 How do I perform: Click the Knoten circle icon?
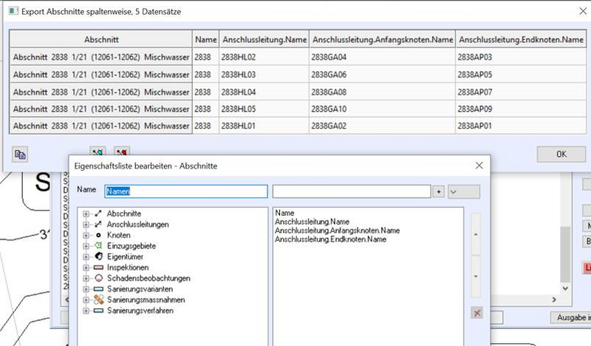point(98,235)
